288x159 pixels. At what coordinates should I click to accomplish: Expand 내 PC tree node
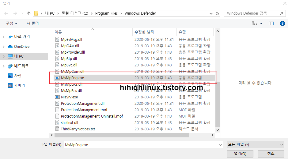[x=3, y=56]
